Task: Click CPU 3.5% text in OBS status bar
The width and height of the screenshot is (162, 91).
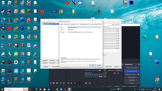Action: coord(124,86)
